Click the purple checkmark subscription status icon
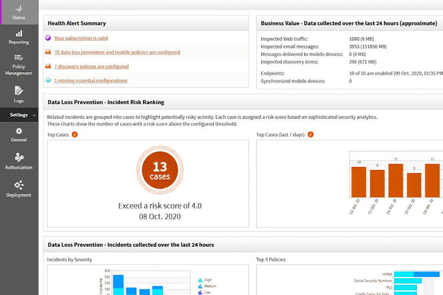Image resolution: width=443 pixels, height=295 pixels. pyautogui.click(x=48, y=38)
